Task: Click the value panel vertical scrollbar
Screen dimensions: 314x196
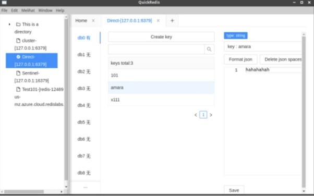Action: coord(304,112)
